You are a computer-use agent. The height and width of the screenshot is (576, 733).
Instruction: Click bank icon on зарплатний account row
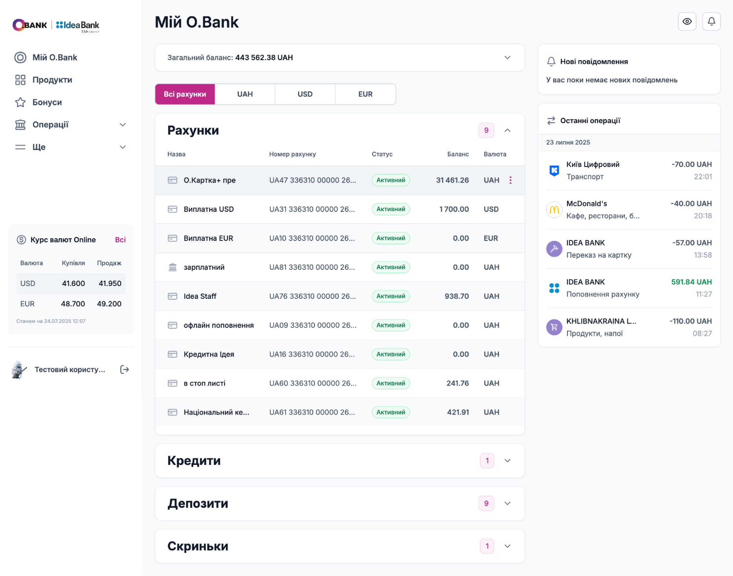(x=172, y=267)
